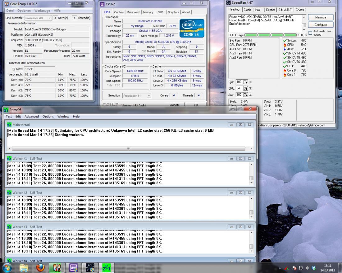Switch to CPU-Z SPD tab
The width and height of the screenshot is (342, 273).
click(x=160, y=12)
